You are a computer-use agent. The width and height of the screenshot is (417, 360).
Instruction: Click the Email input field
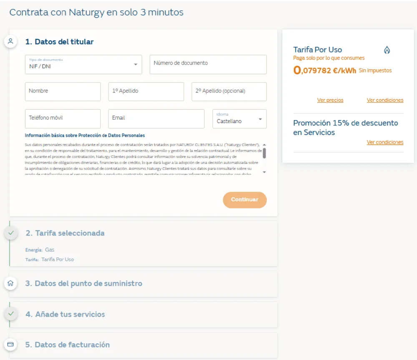pyautogui.click(x=156, y=119)
